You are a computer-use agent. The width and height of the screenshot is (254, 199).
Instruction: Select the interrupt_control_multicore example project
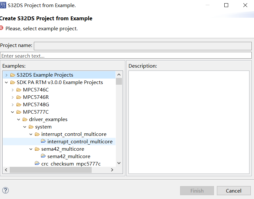click(80, 142)
